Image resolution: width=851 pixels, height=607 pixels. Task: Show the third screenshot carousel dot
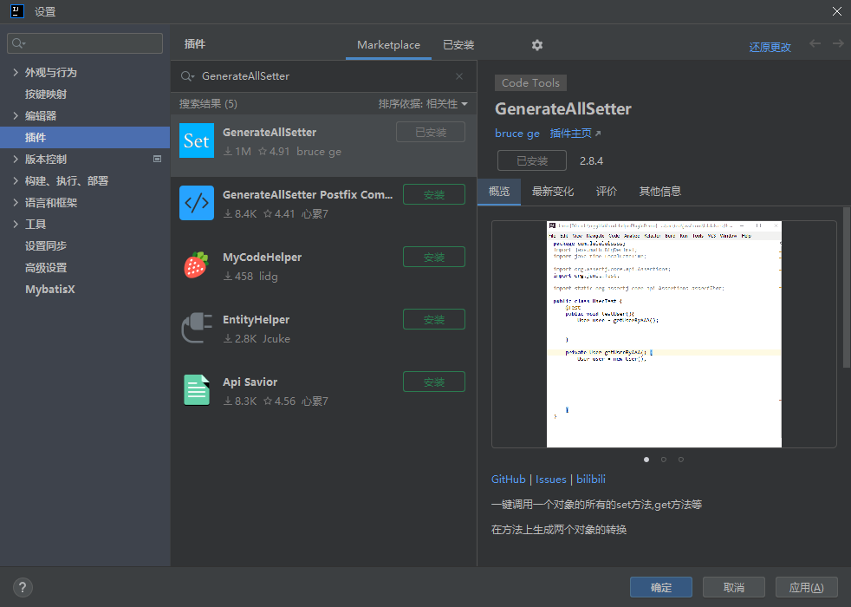coord(680,460)
